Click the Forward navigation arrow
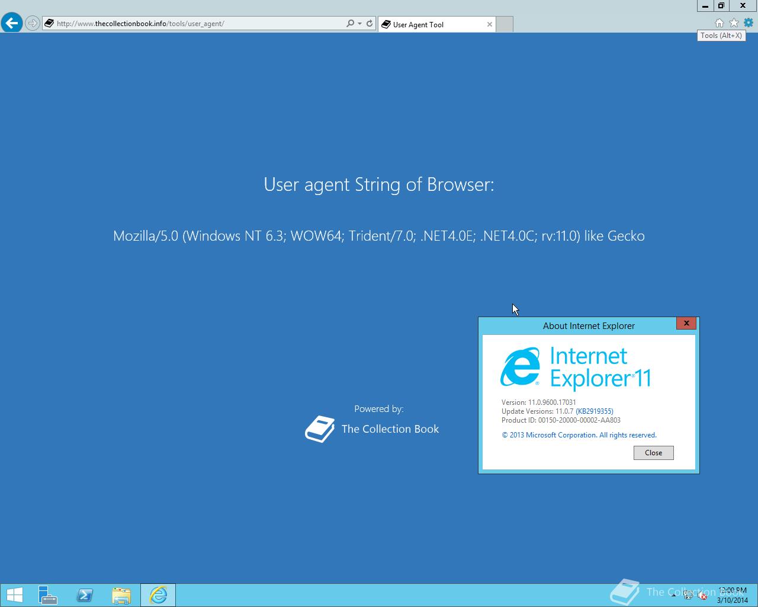This screenshot has height=607, width=758. pos(33,24)
